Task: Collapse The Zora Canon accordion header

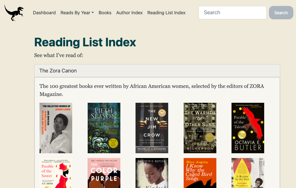Action: [157, 71]
